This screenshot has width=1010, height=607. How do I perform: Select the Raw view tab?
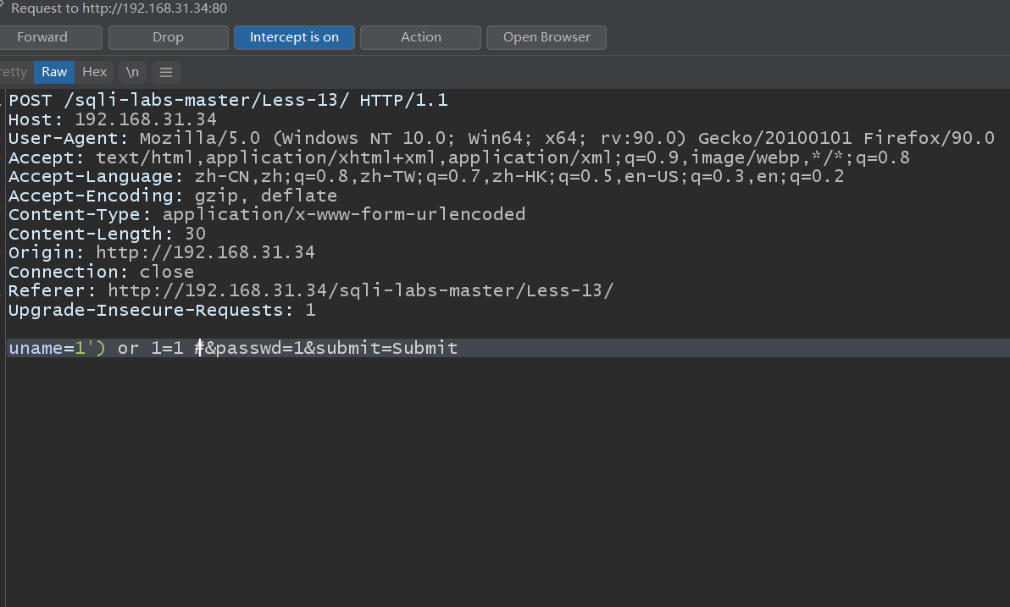pyautogui.click(x=54, y=72)
